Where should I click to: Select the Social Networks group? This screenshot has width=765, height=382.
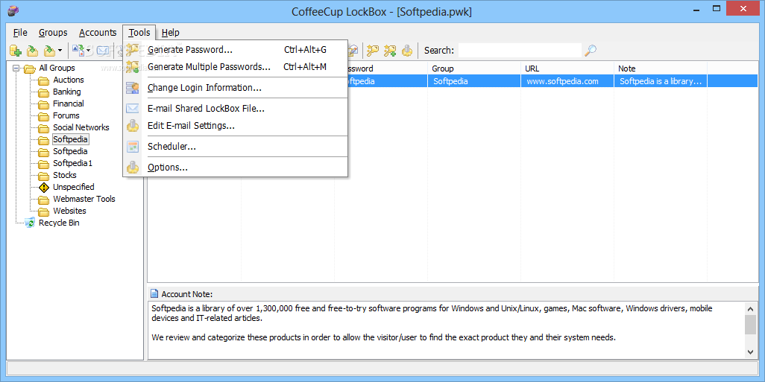(x=81, y=127)
